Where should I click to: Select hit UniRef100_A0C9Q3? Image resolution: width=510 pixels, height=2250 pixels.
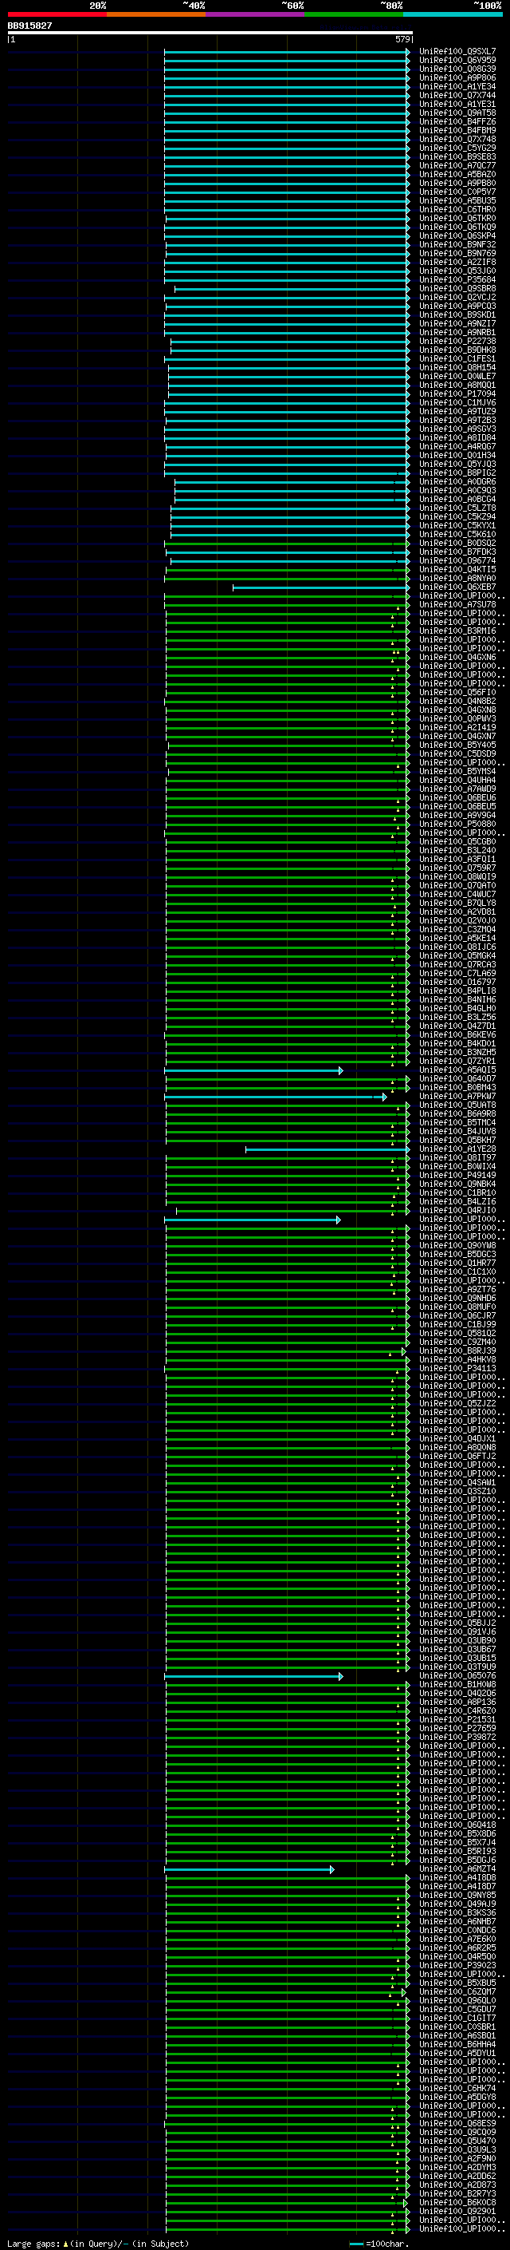pos(457,491)
